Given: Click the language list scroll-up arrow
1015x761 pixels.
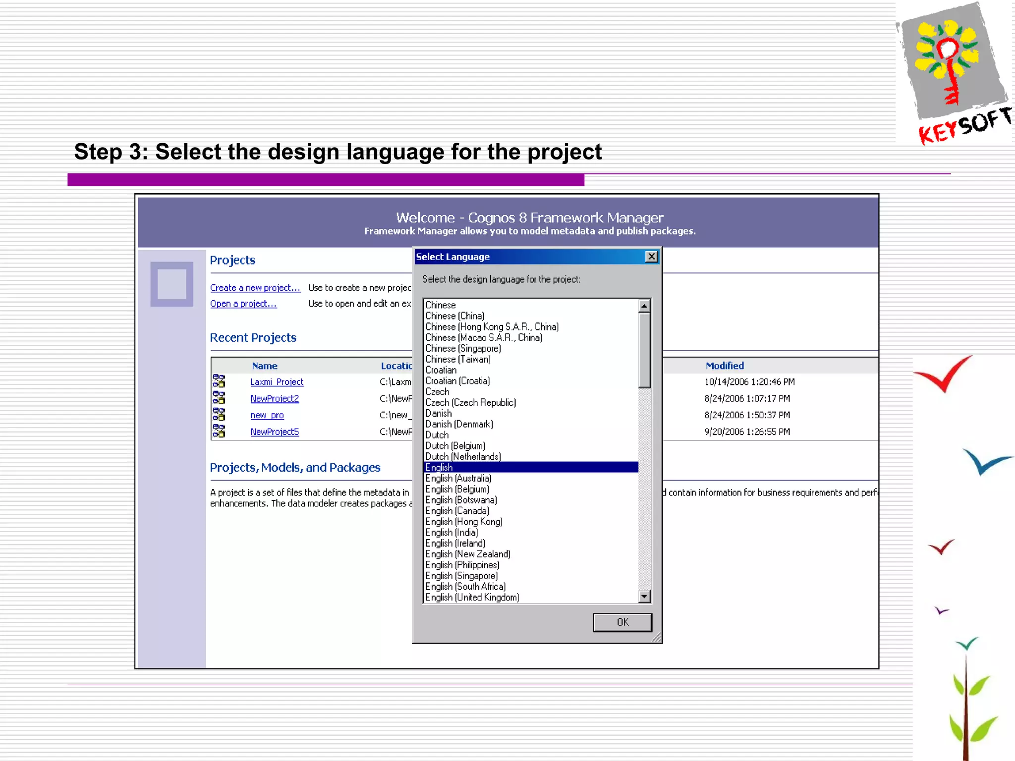Looking at the screenshot, I should 644,306.
